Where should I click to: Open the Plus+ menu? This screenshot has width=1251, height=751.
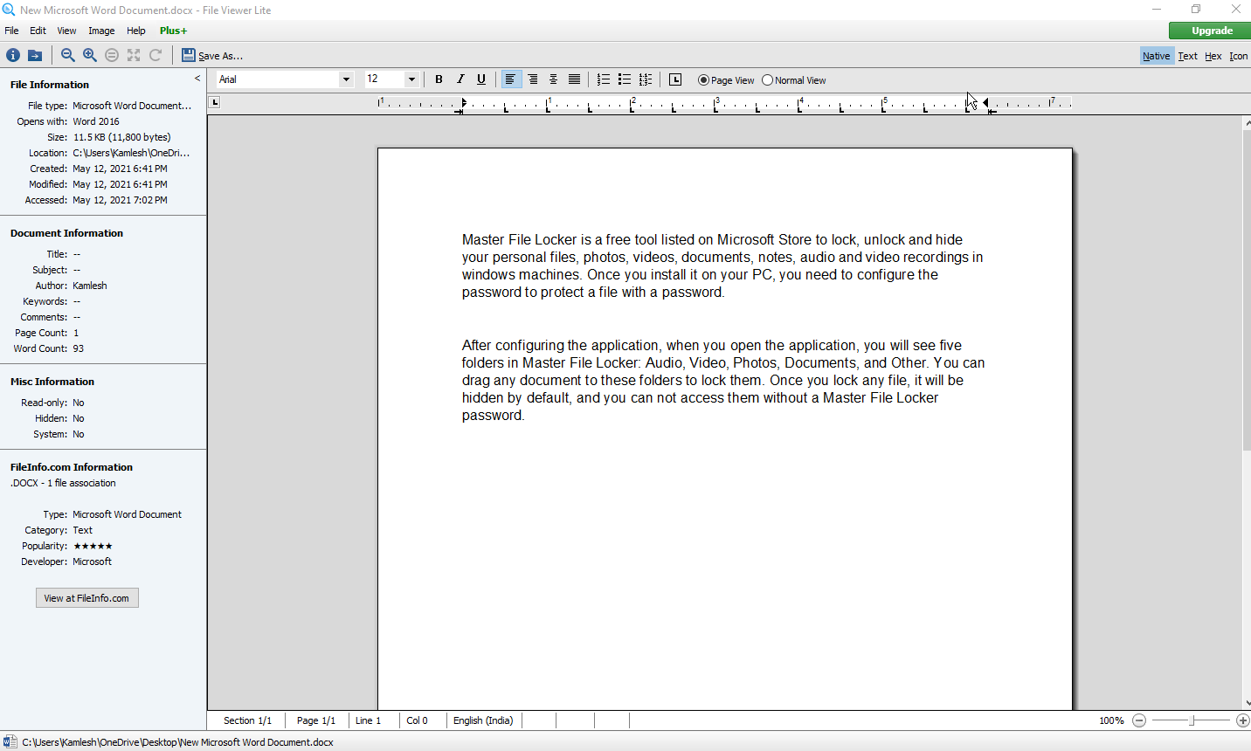(x=173, y=31)
